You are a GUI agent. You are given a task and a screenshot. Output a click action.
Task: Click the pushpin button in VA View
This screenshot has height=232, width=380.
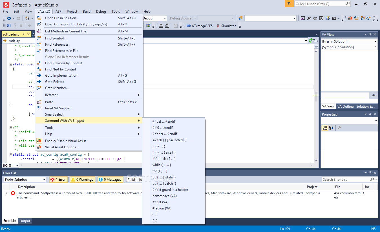click(374, 95)
